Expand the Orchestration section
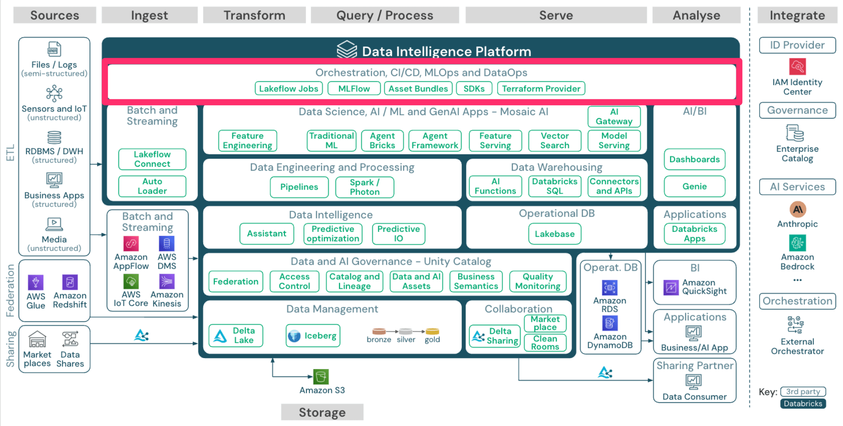The width and height of the screenshot is (843, 426). click(797, 301)
